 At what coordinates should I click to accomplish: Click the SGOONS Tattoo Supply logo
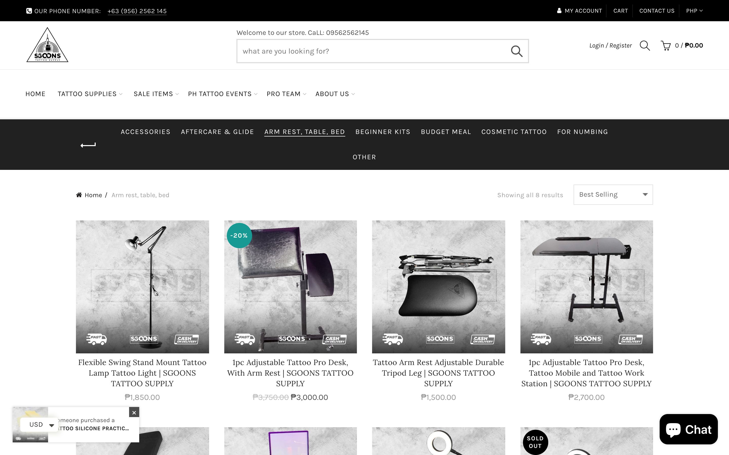tap(47, 45)
